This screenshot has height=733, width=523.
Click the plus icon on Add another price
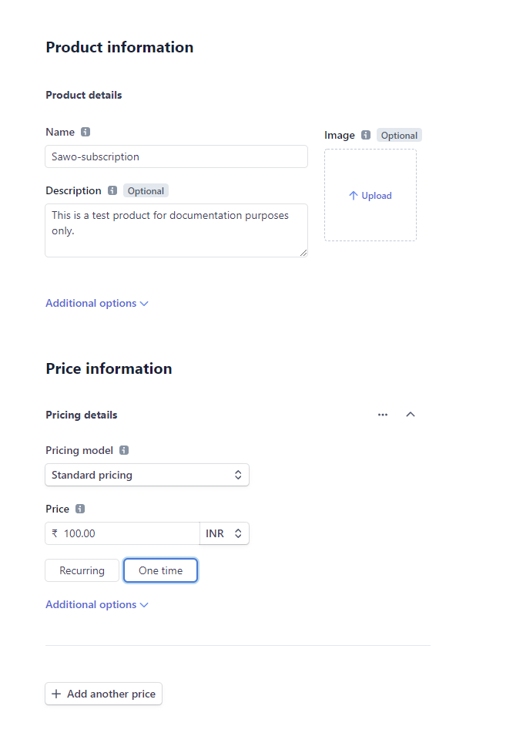click(x=56, y=694)
